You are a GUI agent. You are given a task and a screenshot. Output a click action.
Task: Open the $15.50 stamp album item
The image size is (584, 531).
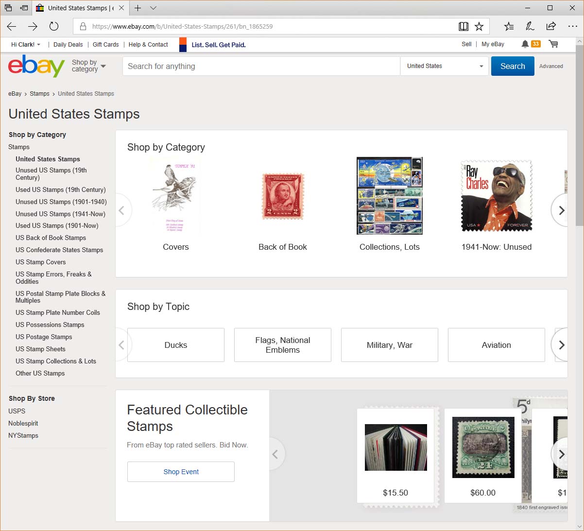[395, 455]
